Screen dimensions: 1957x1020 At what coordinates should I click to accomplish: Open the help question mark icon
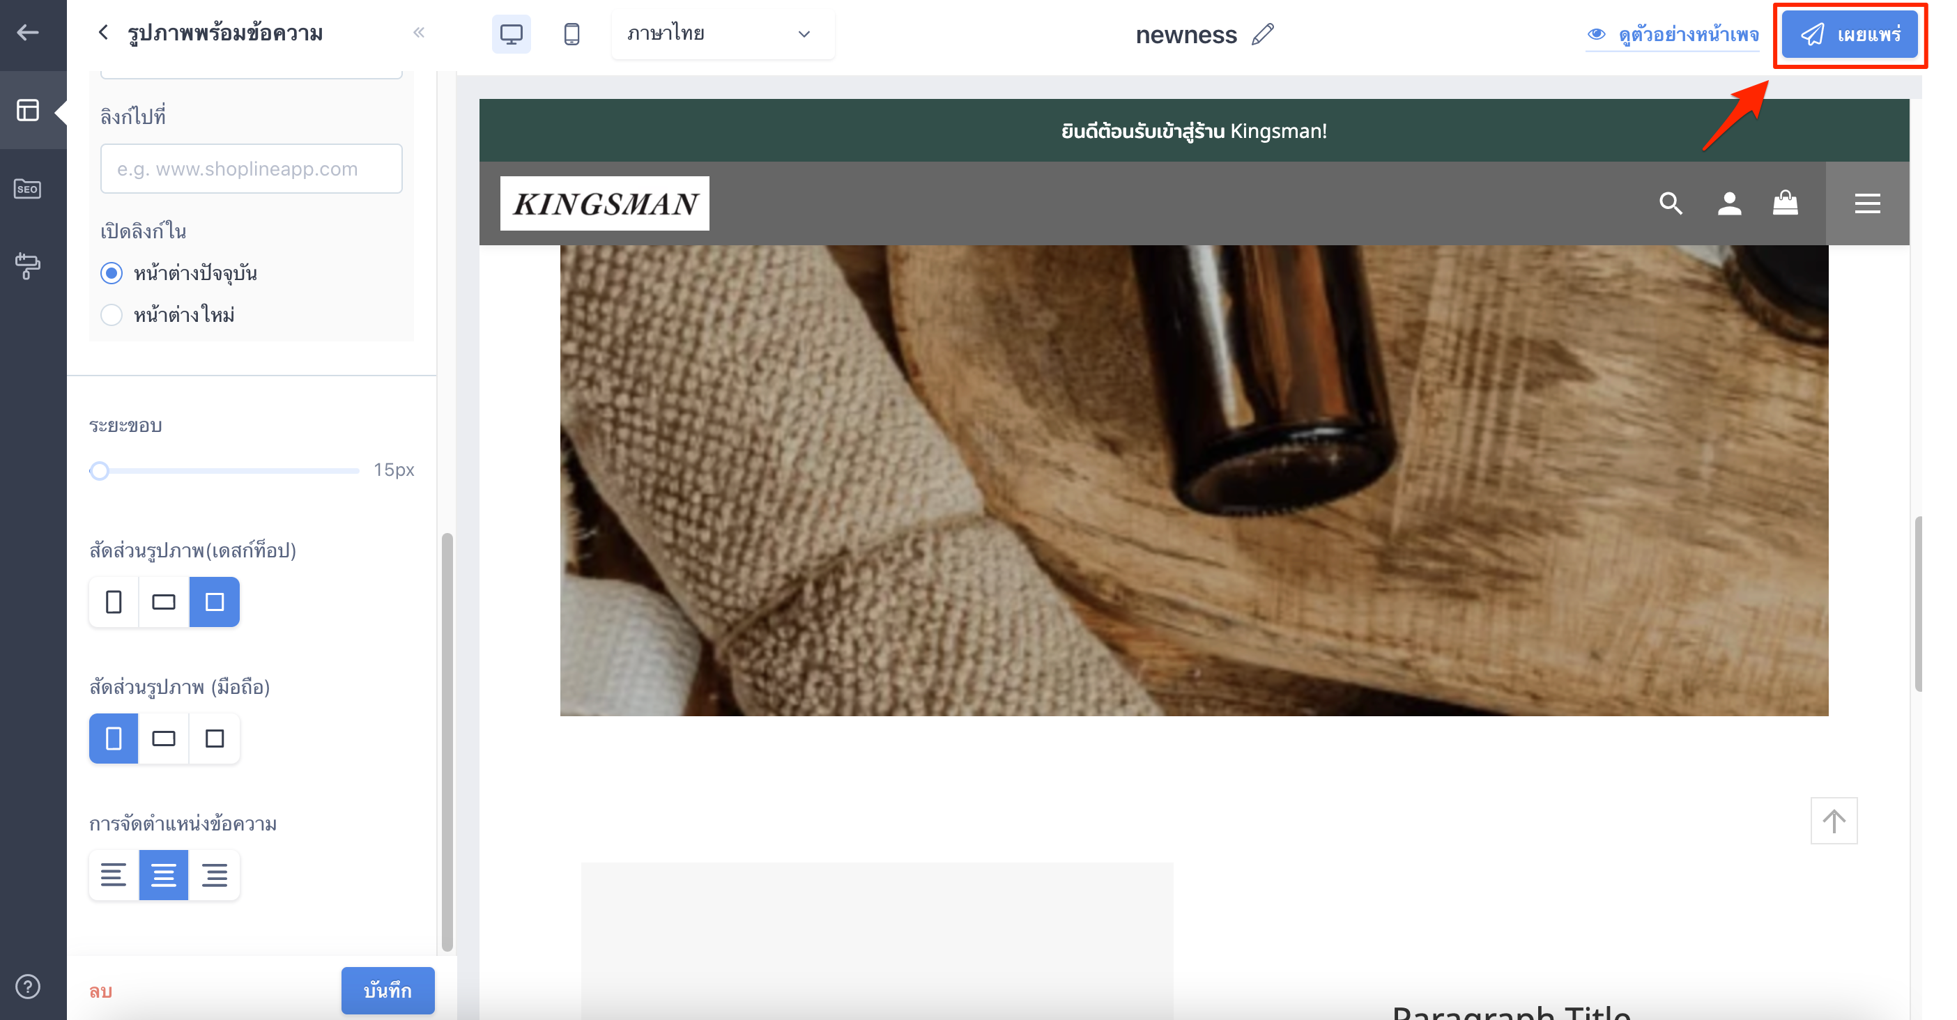click(28, 986)
